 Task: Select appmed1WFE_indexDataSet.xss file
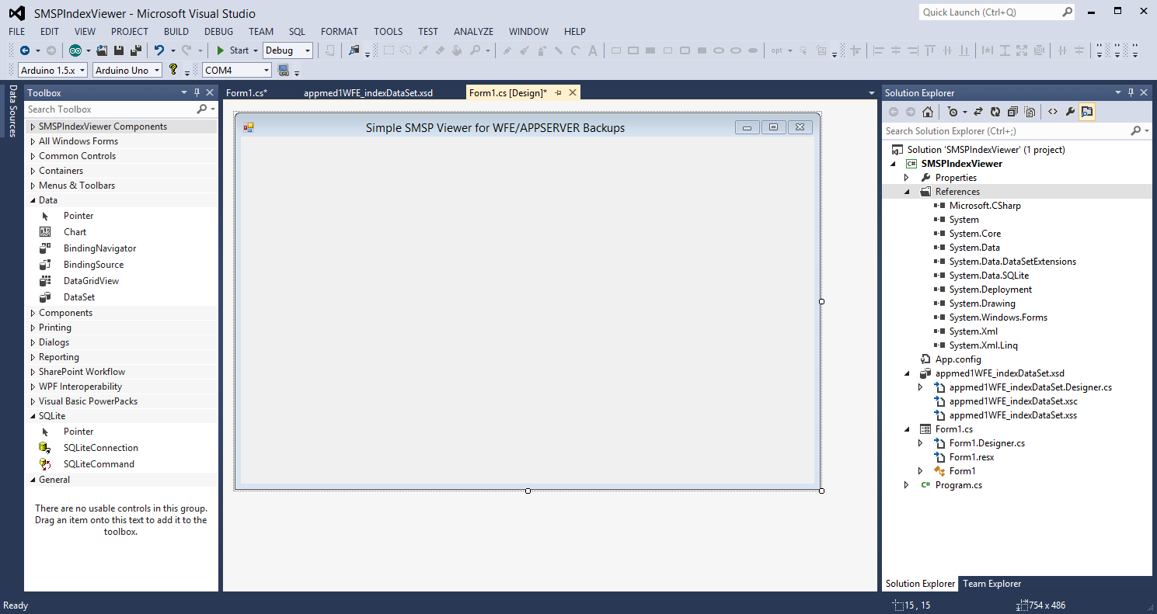[x=1012, y=415]
